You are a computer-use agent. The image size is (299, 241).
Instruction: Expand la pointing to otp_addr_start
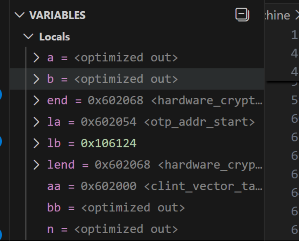click(36, 122)
